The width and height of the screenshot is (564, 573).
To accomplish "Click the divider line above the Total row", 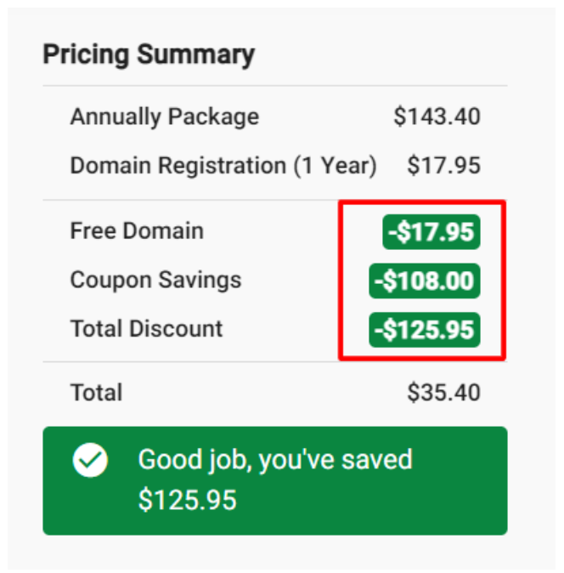I will pos(275,362).
